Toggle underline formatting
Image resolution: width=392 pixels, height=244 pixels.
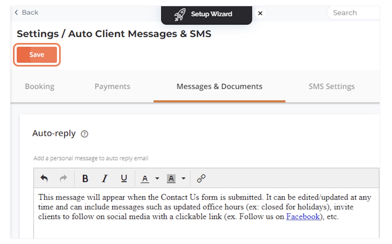pos(124,178)
